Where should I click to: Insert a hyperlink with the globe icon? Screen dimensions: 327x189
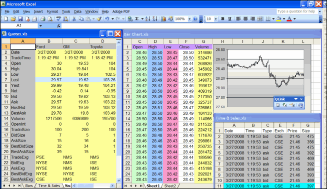pyautogui.click(x=130, y=19)
